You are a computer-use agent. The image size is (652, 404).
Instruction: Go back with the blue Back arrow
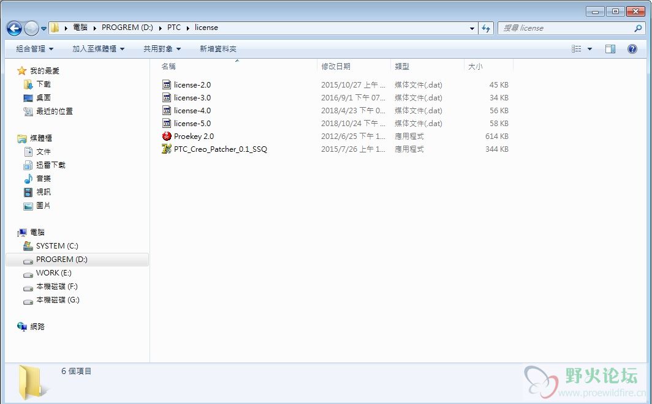pyautogui.click(x=14, y=28)
